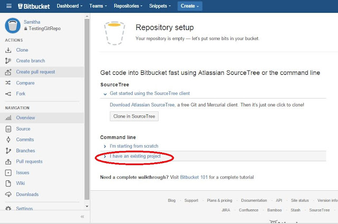Select Create branch action
This screenshot has width=338, height=224.
coord(31,61)
